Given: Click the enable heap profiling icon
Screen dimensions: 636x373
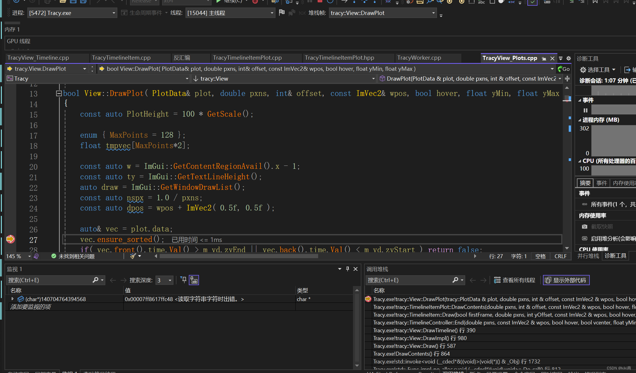Looking at the screenshot, I should pyautogui.click(x=585, y=239).
